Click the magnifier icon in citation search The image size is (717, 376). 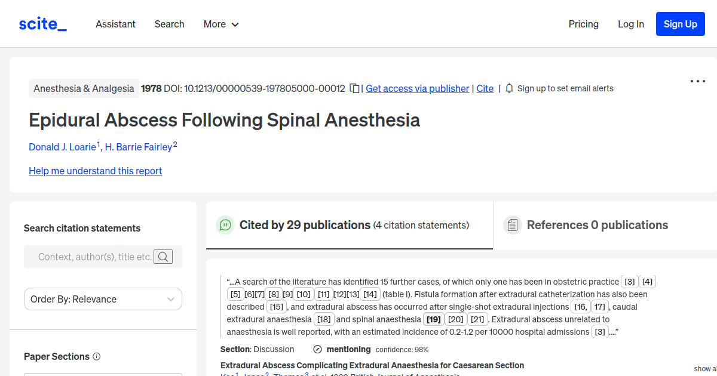tap(163, 257)
